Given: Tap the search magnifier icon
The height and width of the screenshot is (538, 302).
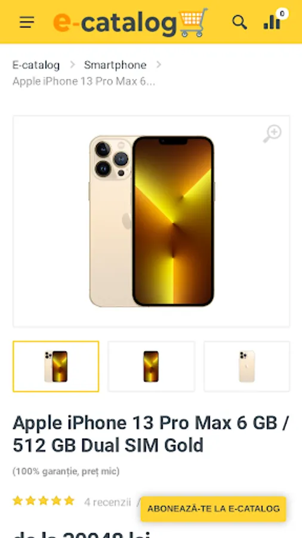Looking at the screenshot, I should [239, 22].
